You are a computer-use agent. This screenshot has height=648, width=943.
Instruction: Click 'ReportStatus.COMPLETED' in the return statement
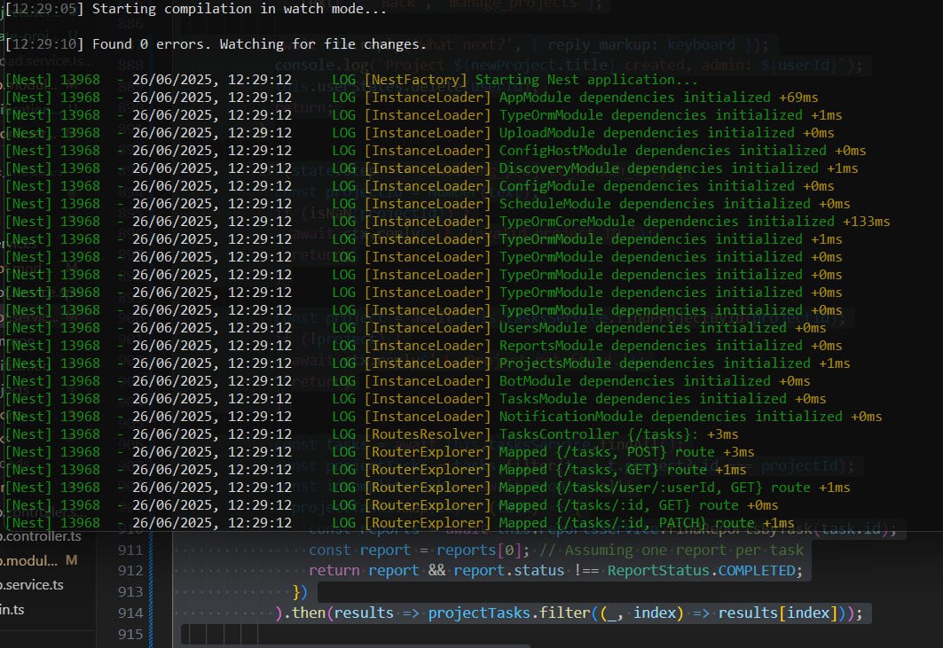point(701,571)
